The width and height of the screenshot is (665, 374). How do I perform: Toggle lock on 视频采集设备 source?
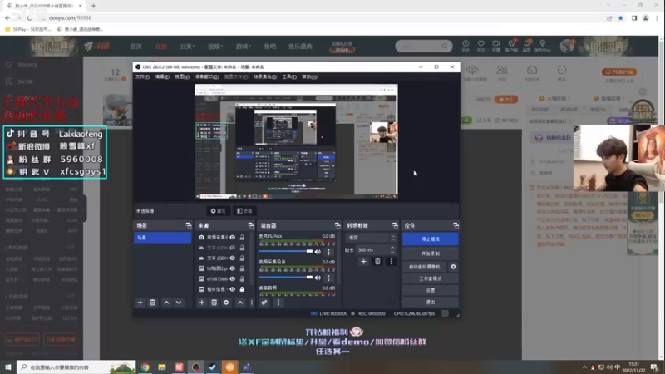click(x=242, y=237)
